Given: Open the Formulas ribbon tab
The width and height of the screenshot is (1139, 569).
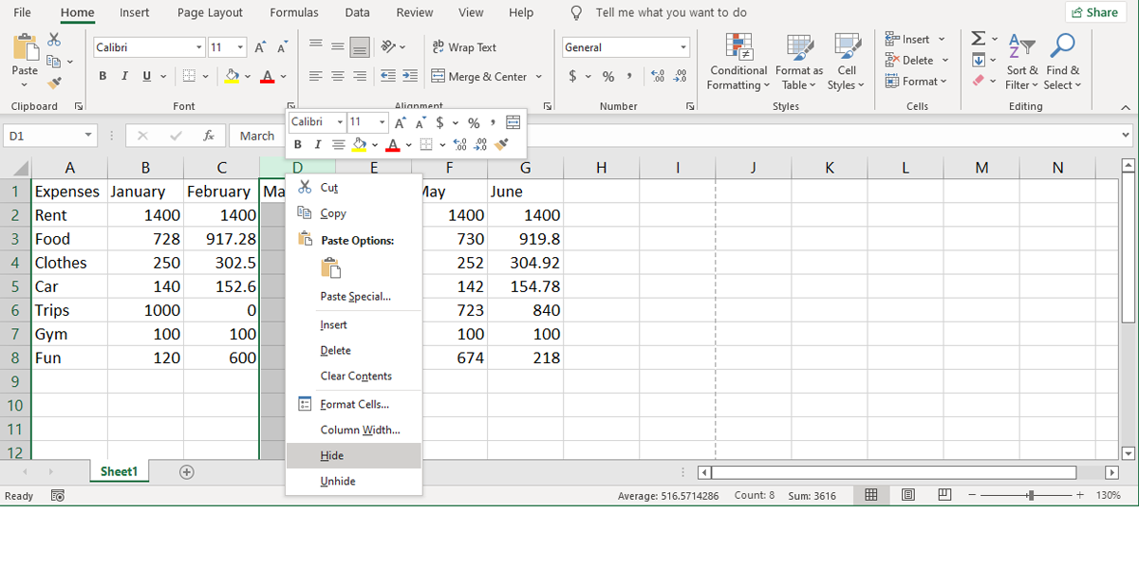Looking at the screenshot, I should 294,12.
